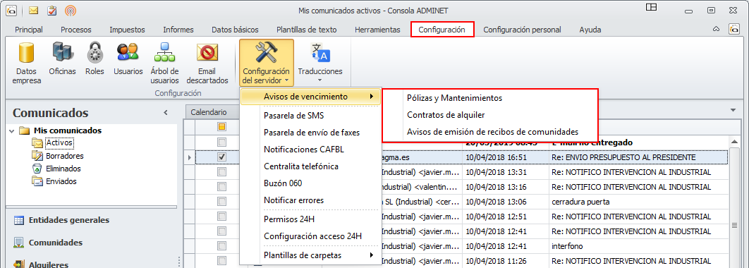Click the application logo in the title bar
The height and width of the screenshot is (268, 749).
pyautogui.click(x=11, y=10)
